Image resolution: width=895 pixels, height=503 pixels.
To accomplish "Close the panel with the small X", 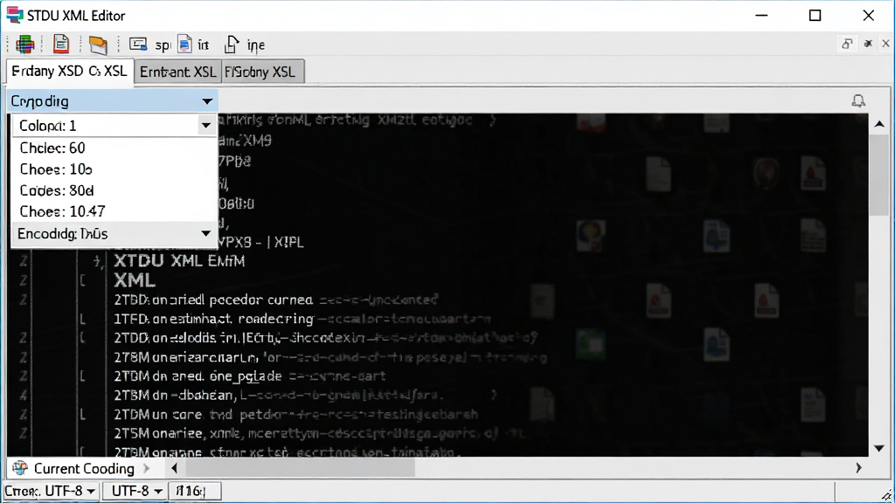I will pyautogui.click(x=886, y=44).
